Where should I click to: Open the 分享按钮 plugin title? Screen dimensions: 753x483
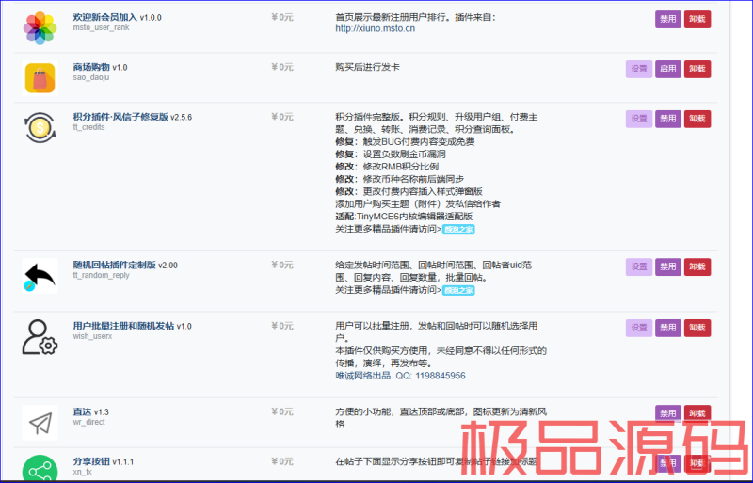[x=91, y=461]
